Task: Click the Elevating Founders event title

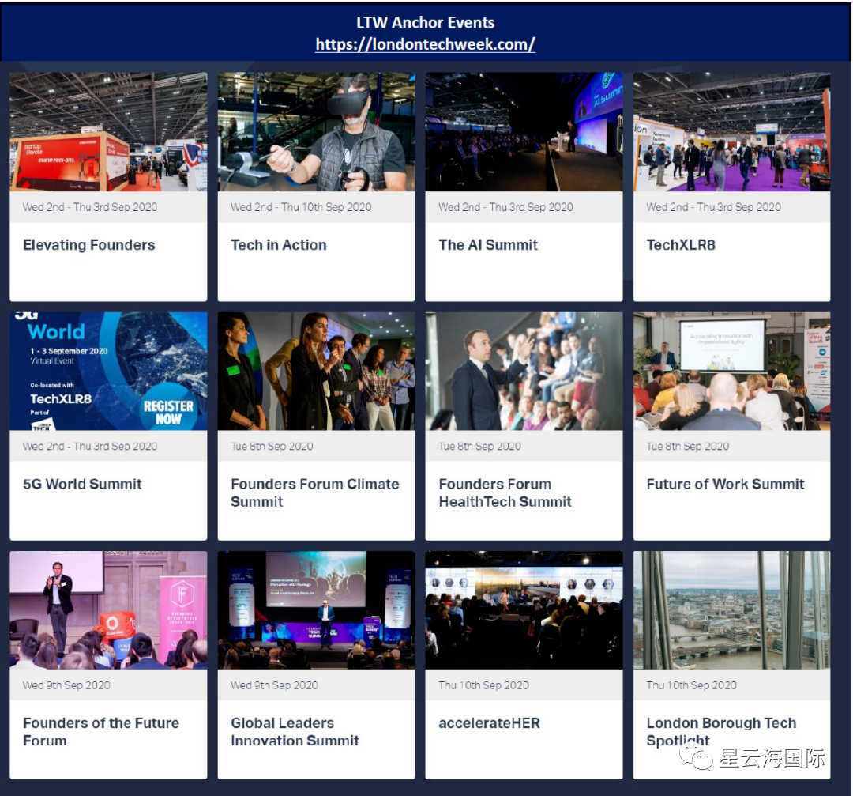Action: 88,245
